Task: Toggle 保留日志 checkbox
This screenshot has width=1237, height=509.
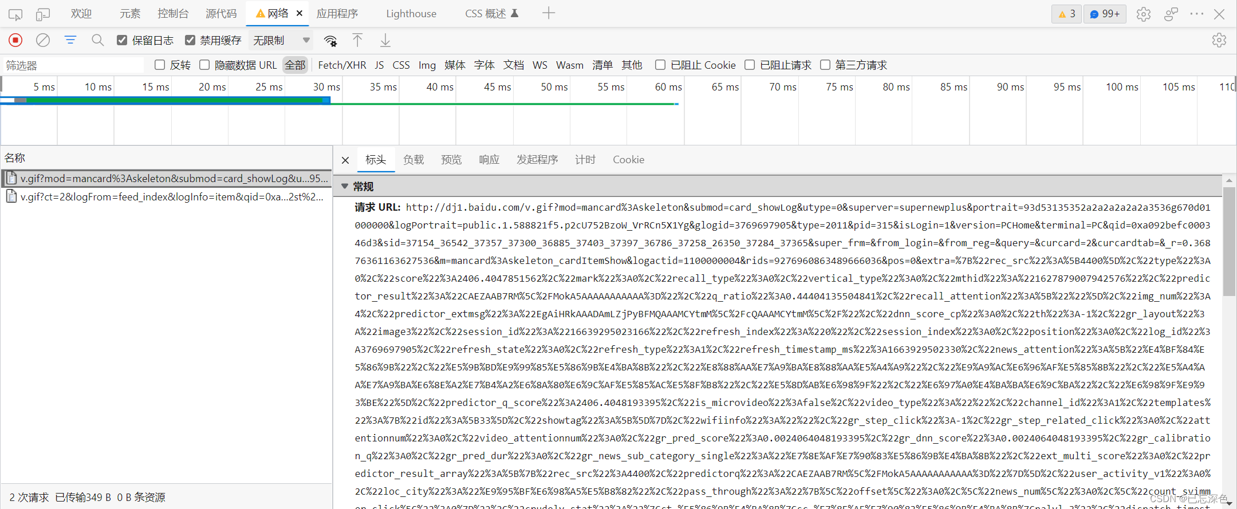Action: click(x=121, y=40)
